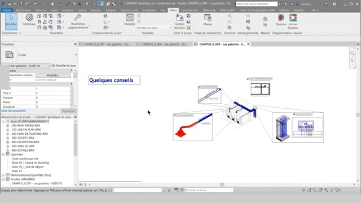Viewport: 361px width, 203px height.
Task: Collapse Vues (00-BIM MANAGEMENT) tree node
Action: pos(3,121)
